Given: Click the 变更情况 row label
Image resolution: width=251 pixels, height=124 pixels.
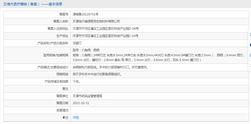Looking at the screenshot, I should (62, 111).
